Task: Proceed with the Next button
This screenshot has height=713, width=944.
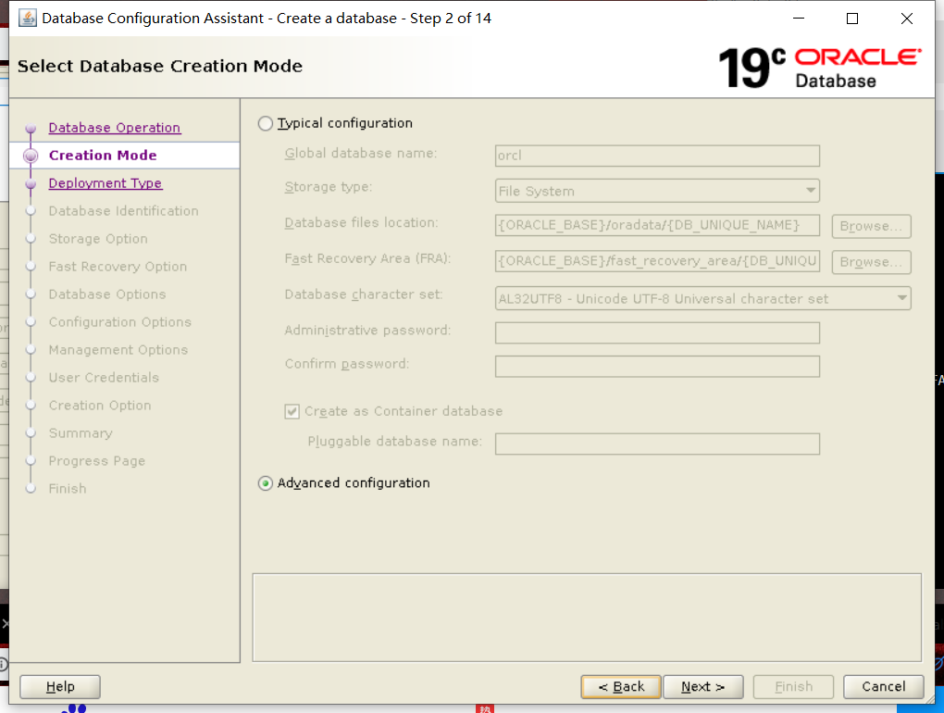Action: (x=703, y=686)
